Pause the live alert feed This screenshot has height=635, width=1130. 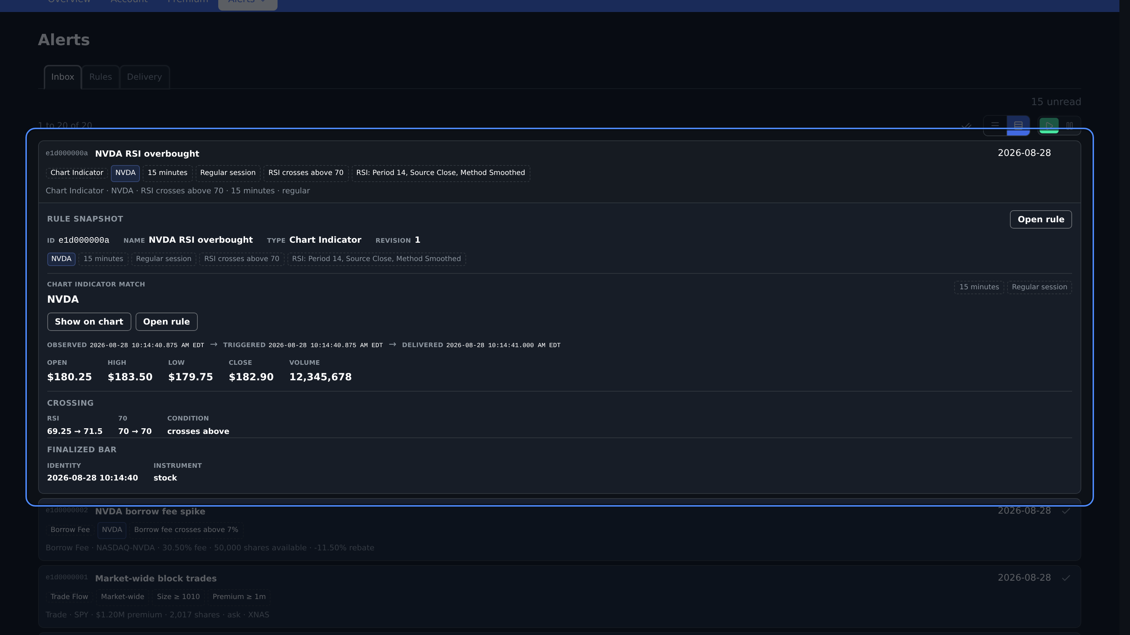(x=1070, y=125)
